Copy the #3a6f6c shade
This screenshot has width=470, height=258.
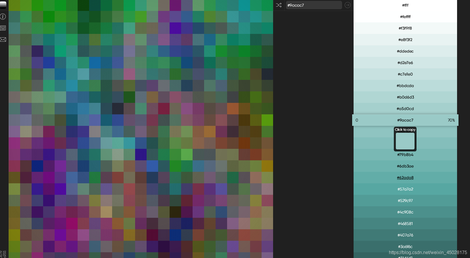click(x=405, y=247)
